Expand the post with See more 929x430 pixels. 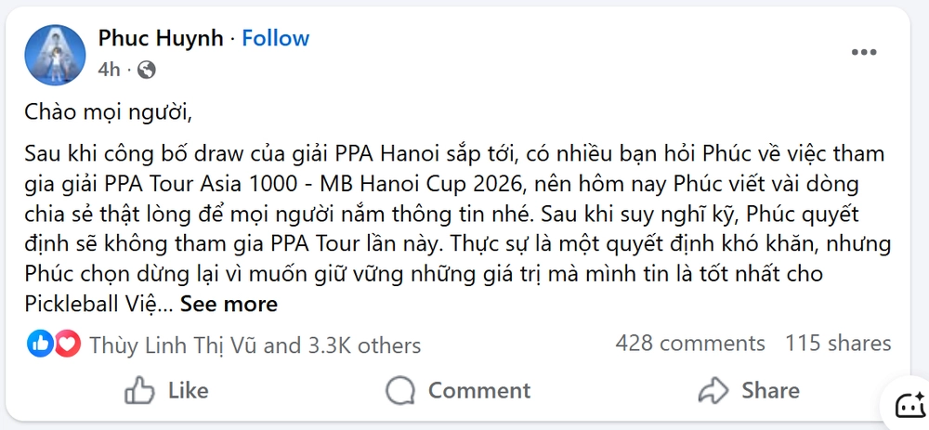(x=229, y=304)
